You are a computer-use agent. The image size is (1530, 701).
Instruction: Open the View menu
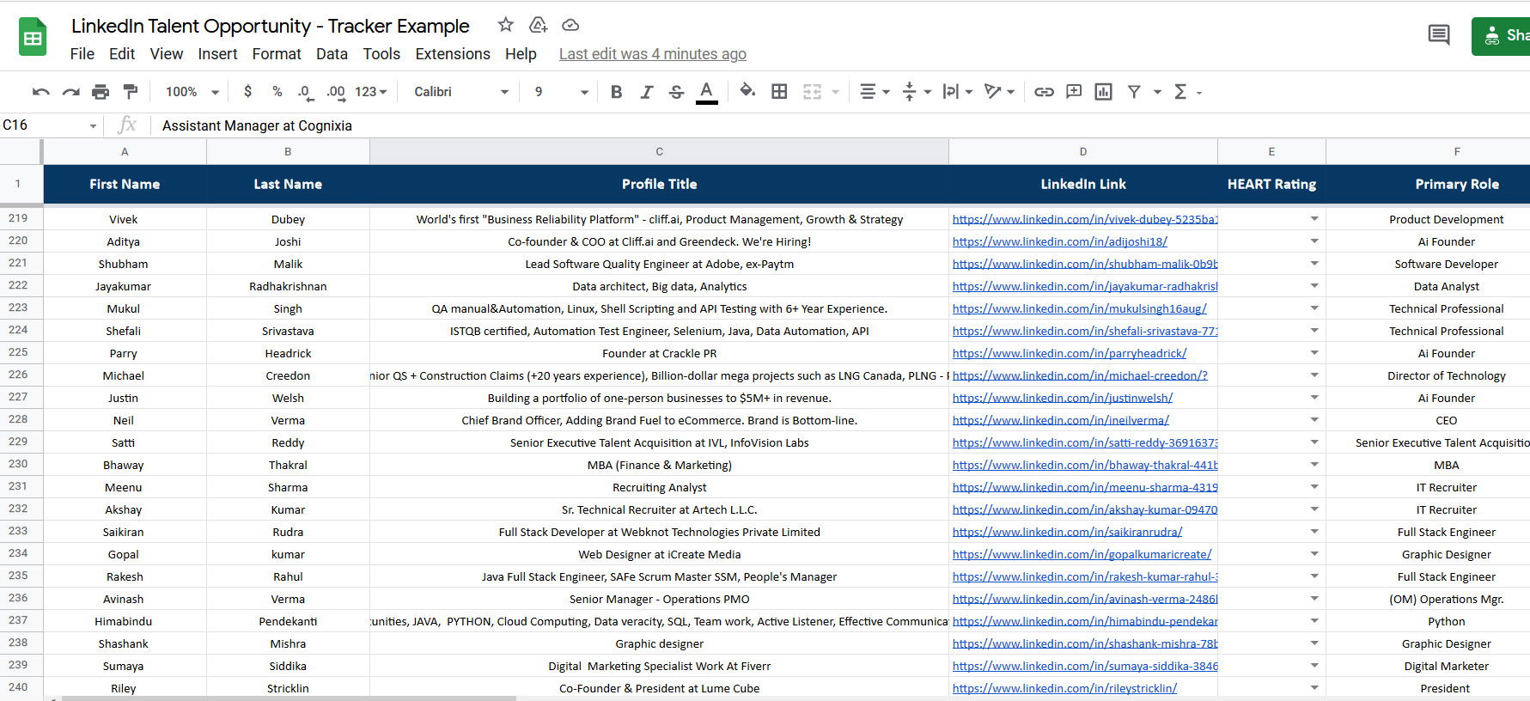point(167,54)
